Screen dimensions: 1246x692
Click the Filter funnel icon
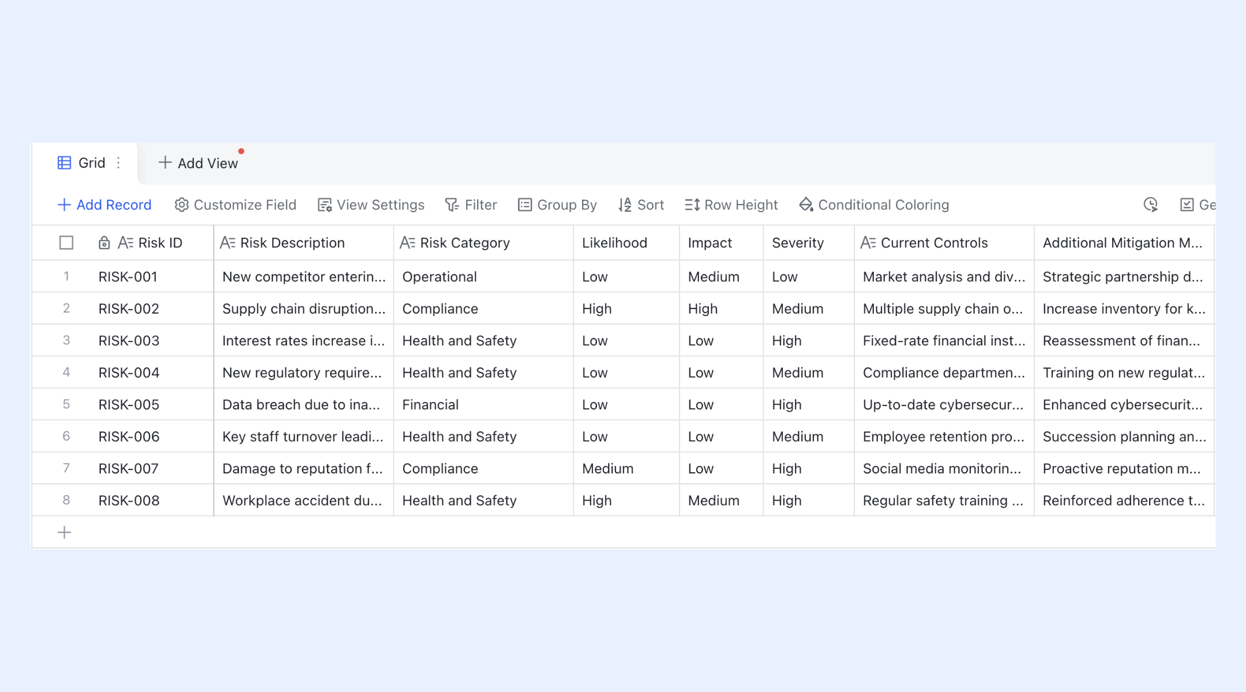pyautogui.click(x=452, y=205)
